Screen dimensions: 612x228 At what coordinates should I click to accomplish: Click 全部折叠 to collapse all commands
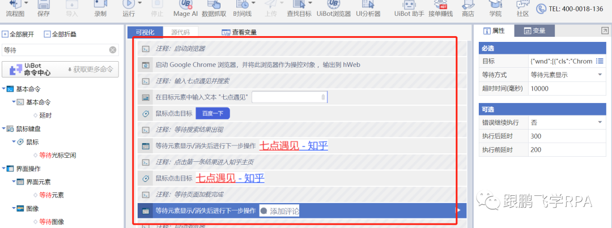(x=60, y=35)
